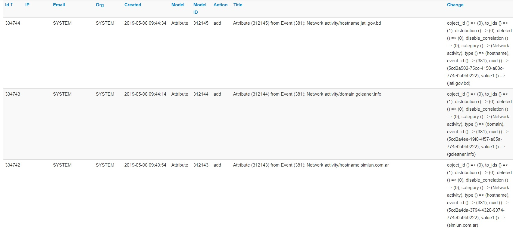
Task: Click the change details ending in (jati.gov.bd)
Action: click(x=479, y=53)
